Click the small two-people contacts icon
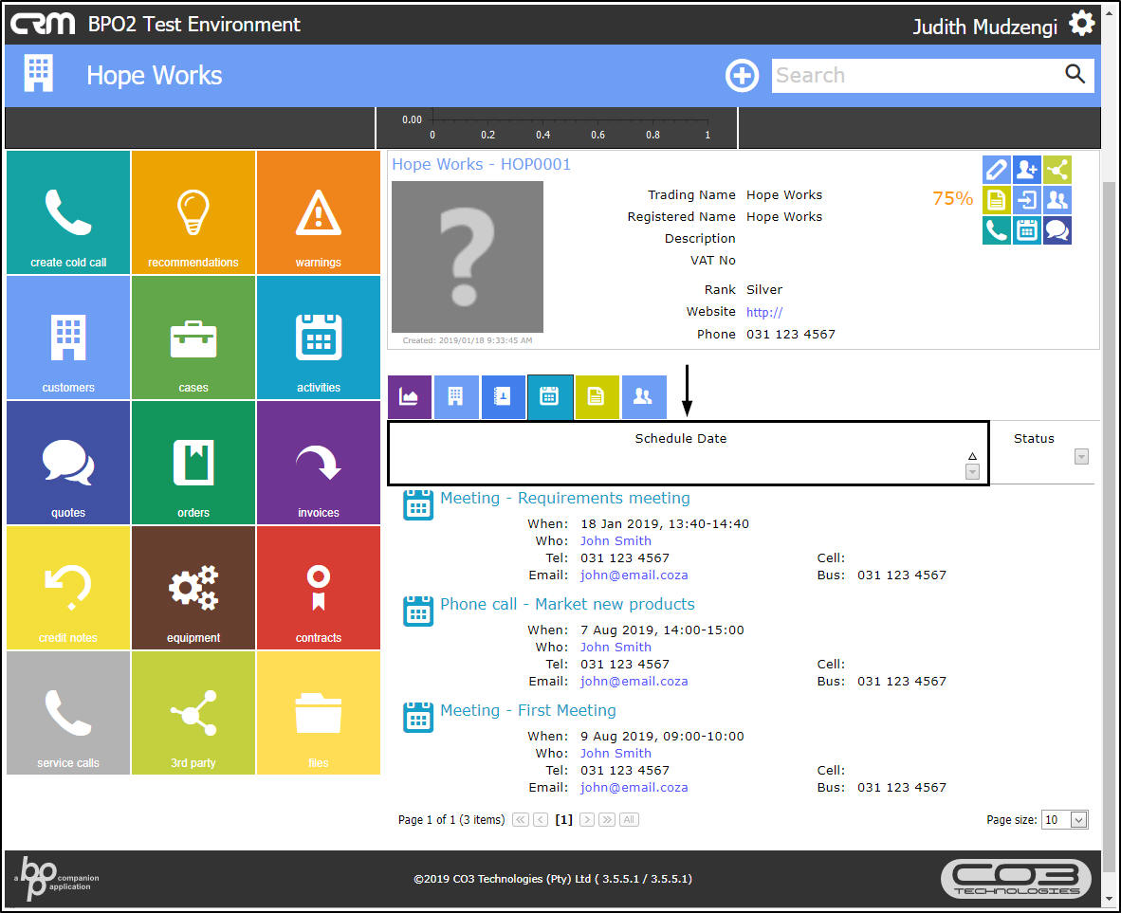 click(1057, 200)
